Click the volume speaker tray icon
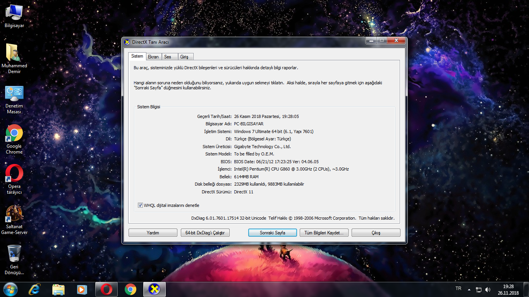This screenshot has width=529, height=297. (x=488, y=289)
